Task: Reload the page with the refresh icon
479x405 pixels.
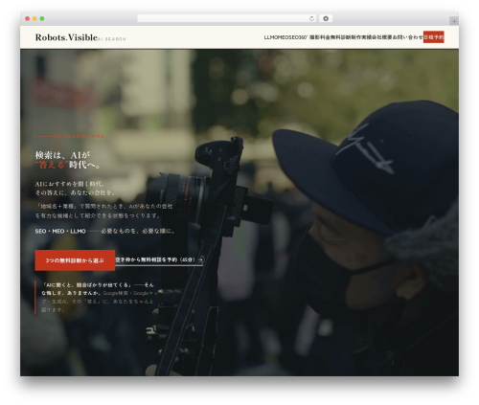Action: [x=311, y=18]
